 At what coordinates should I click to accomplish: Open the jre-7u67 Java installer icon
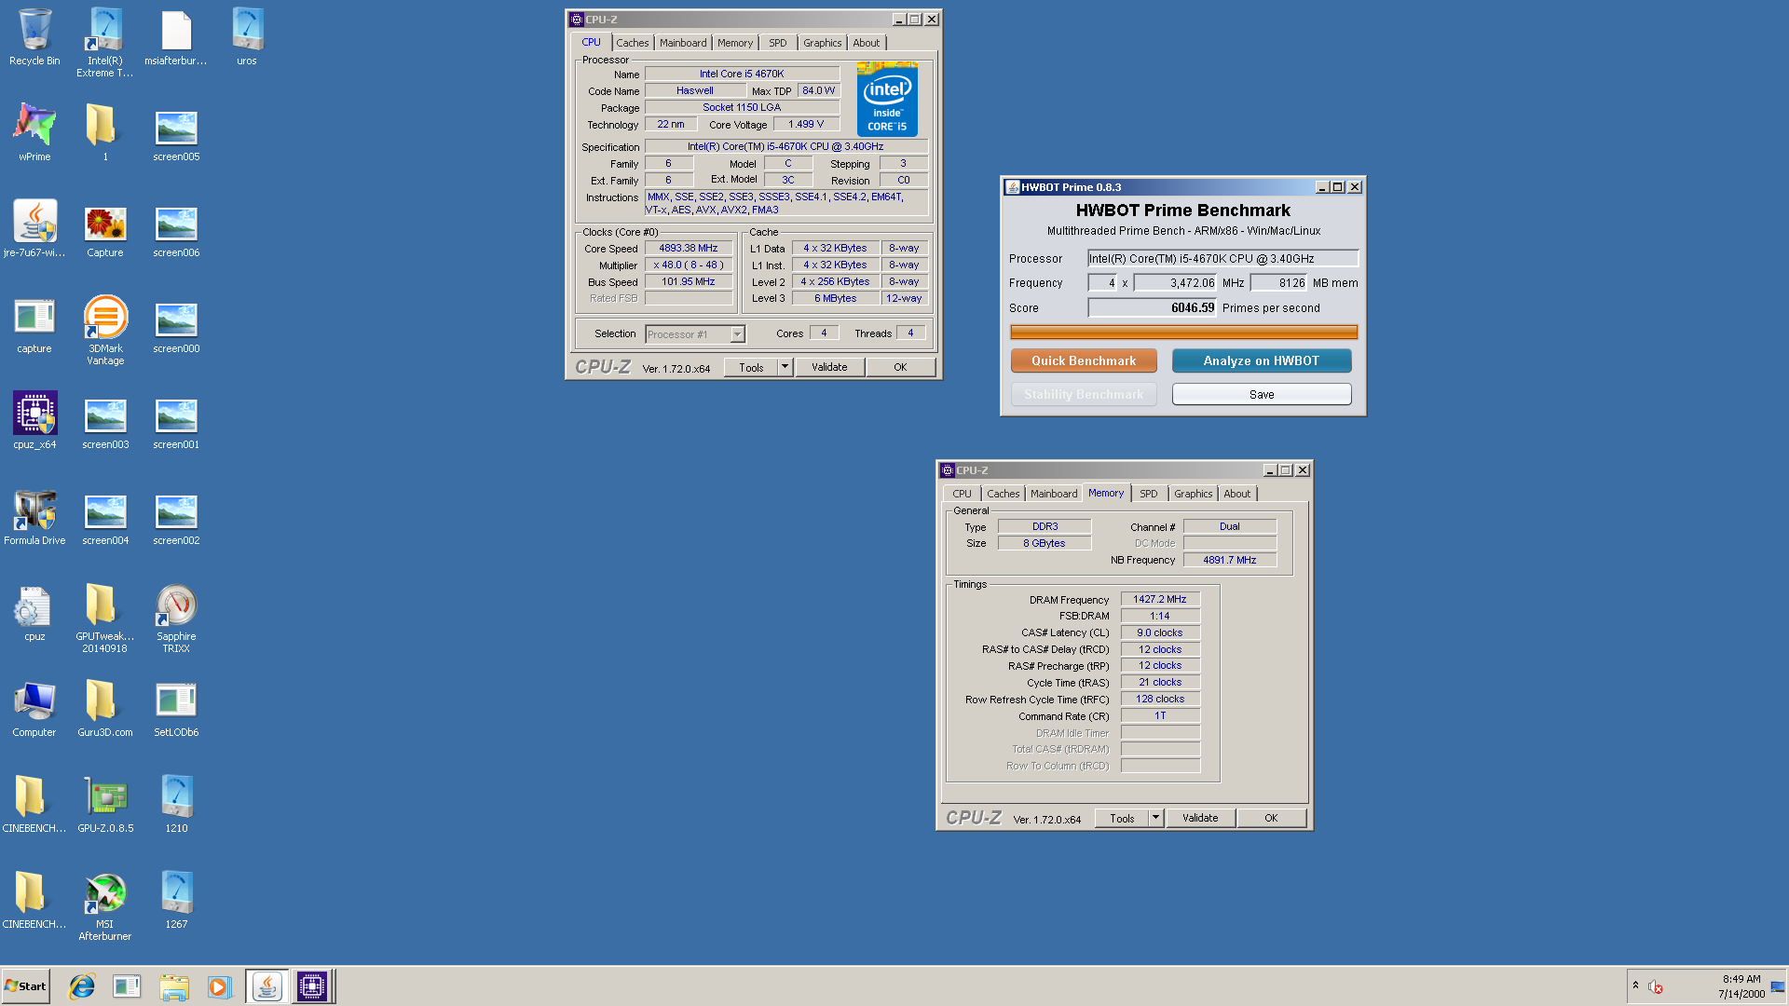tap(34, 228)
